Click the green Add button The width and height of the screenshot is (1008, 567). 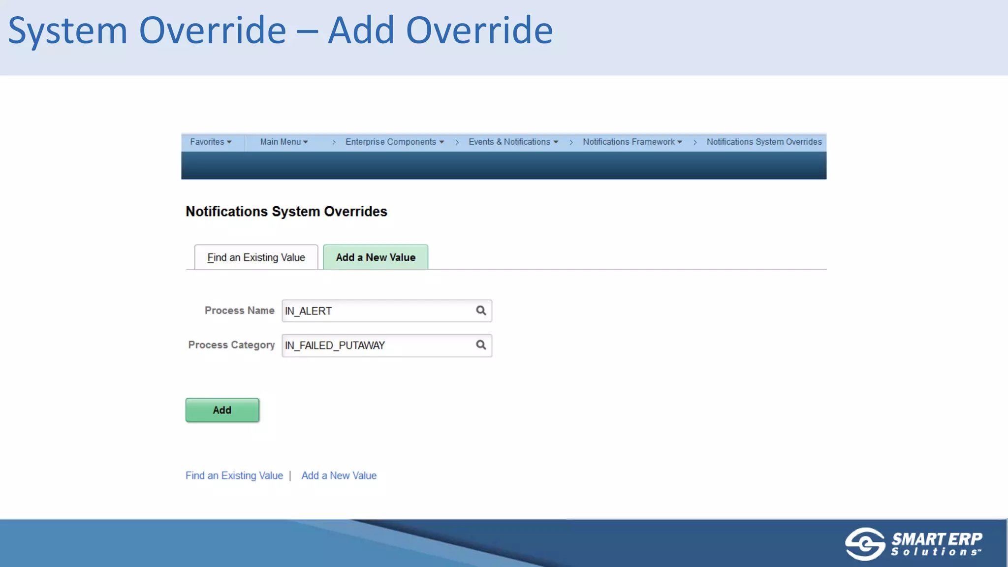222,410
